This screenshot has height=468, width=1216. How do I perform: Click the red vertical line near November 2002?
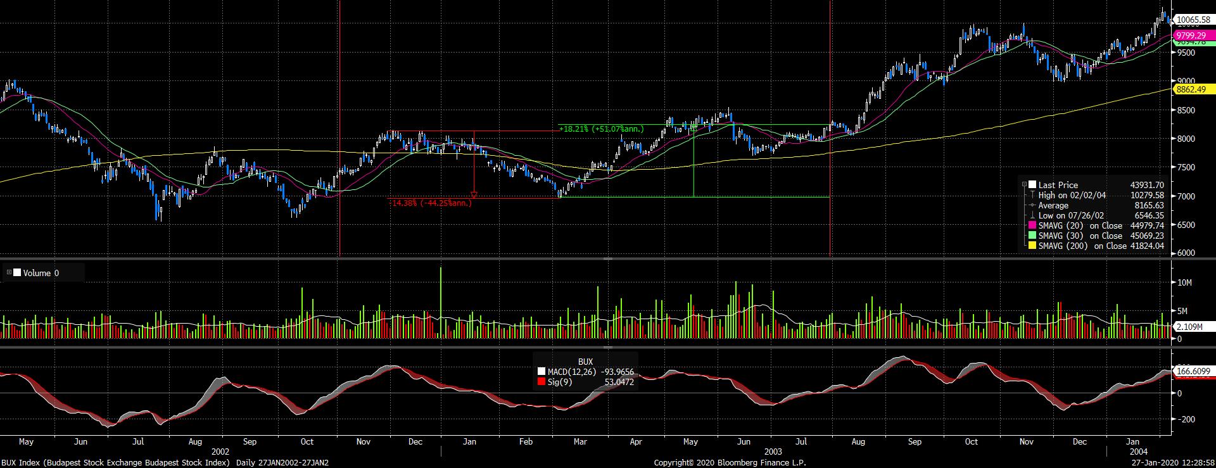tap(340, 127)
